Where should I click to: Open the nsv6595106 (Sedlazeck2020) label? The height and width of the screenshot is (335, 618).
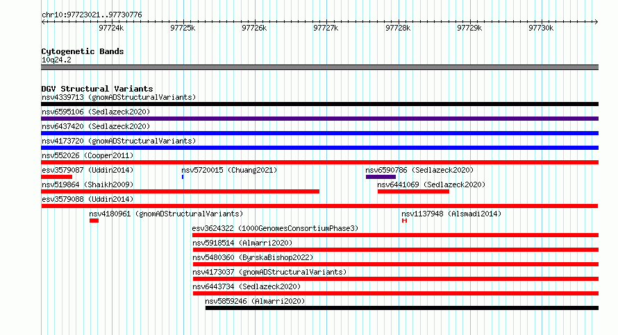coord(96,112)
